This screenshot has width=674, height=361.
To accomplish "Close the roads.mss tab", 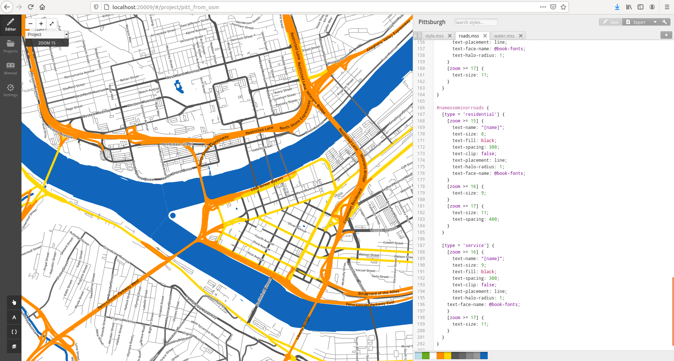I will click(x=485, y=36).
